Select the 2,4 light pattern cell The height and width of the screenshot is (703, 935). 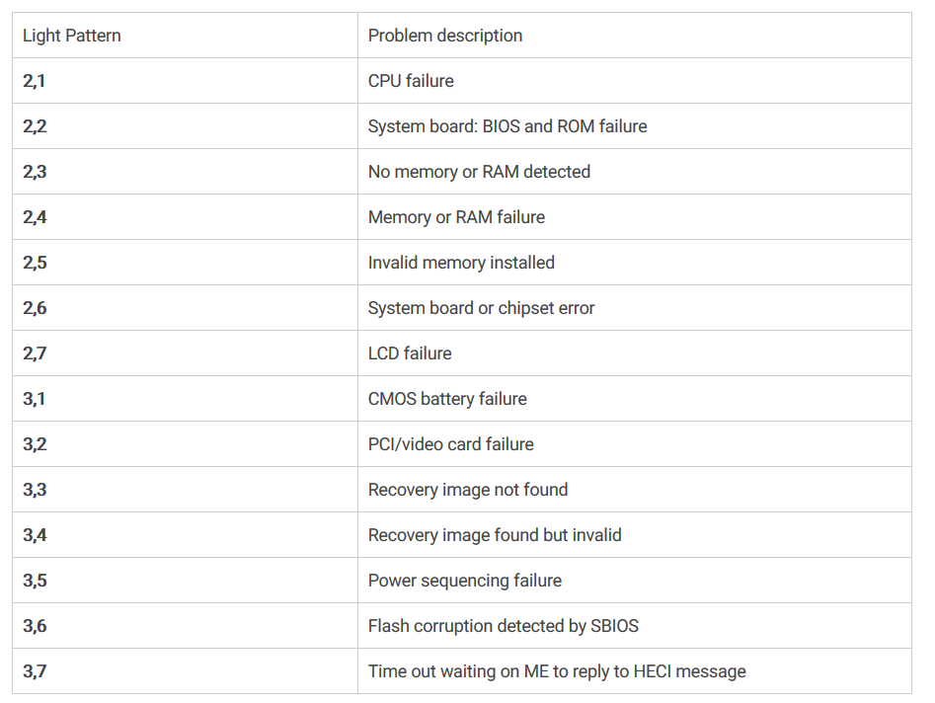coord(35,217)
